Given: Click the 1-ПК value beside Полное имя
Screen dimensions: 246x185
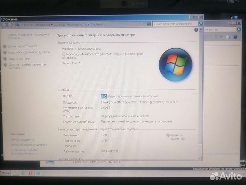Looking at the screenshot, I should pyautogui.click(x=104, y=140).
